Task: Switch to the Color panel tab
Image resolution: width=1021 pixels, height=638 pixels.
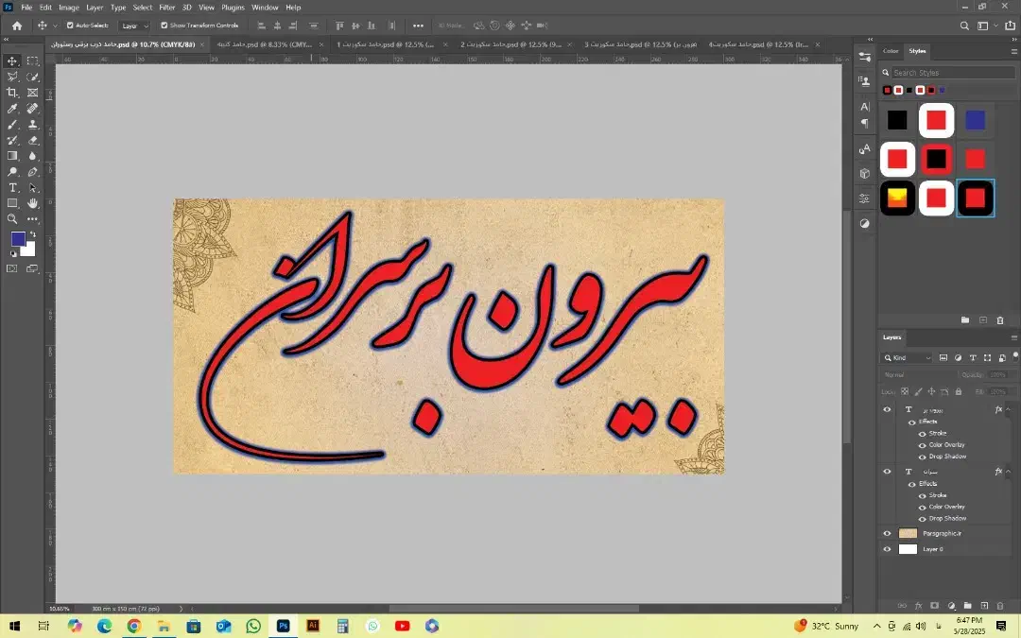Action: coord(891,51)
